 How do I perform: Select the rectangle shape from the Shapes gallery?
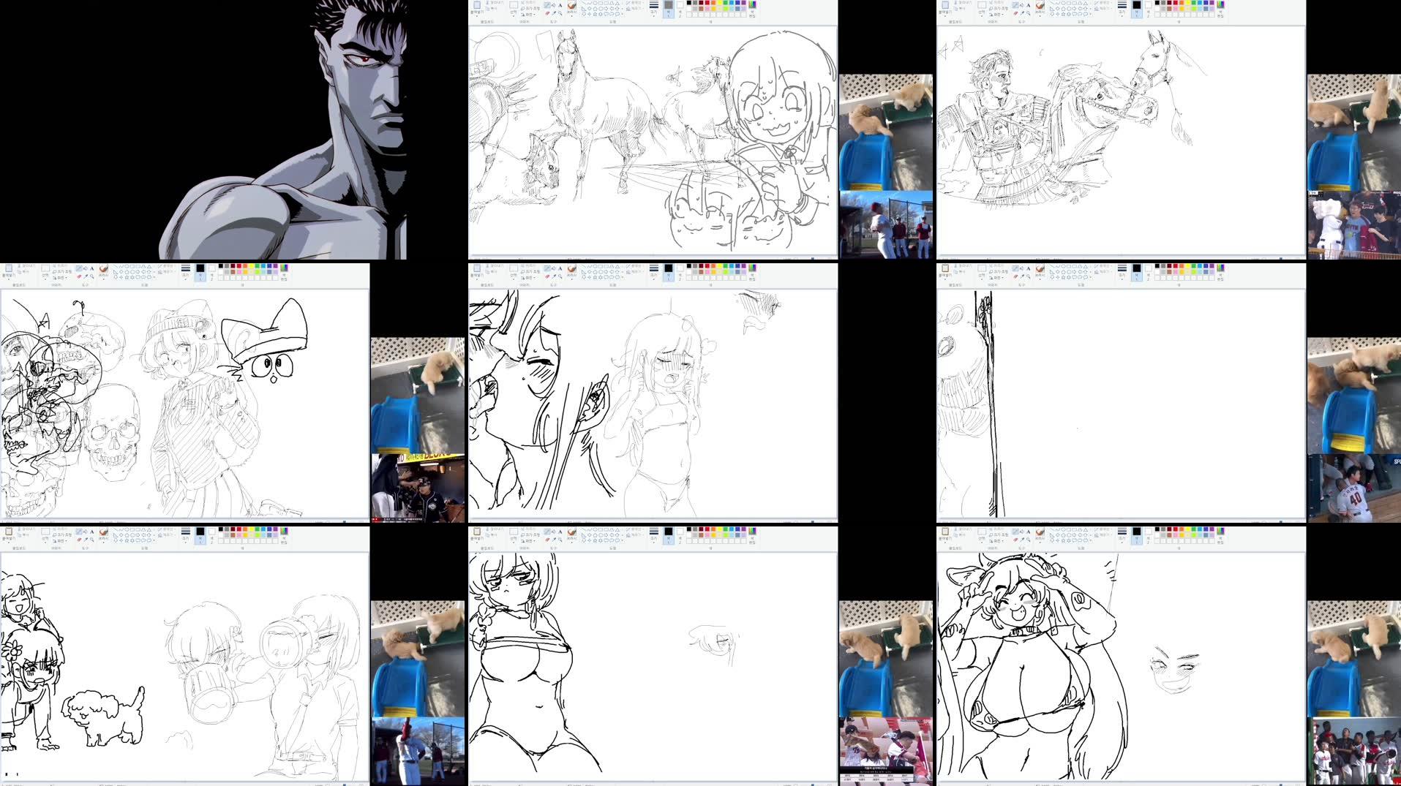[x=601, y=4]
